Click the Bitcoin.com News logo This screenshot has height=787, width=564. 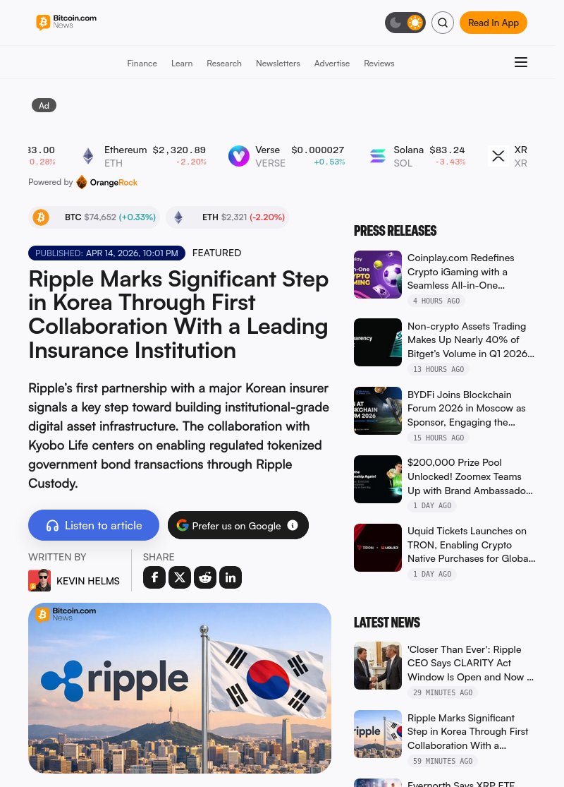66,22
